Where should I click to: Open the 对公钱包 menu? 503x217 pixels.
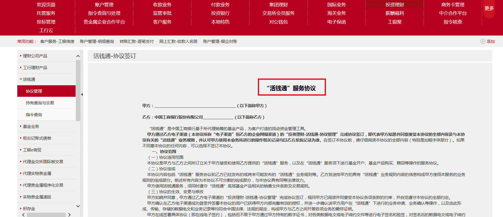278,22
